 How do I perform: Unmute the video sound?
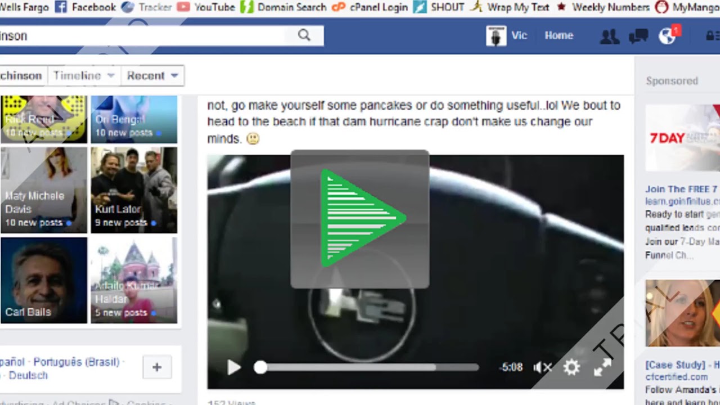click(543, 367)
